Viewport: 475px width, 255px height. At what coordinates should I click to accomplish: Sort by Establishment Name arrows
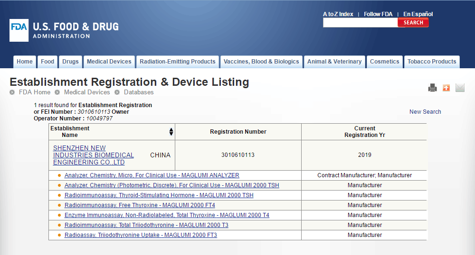(x=171, y=131)
